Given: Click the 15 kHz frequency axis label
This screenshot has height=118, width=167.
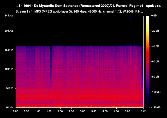Looking at the screenshot, I should pyautogui.click(x=9, y=50).
